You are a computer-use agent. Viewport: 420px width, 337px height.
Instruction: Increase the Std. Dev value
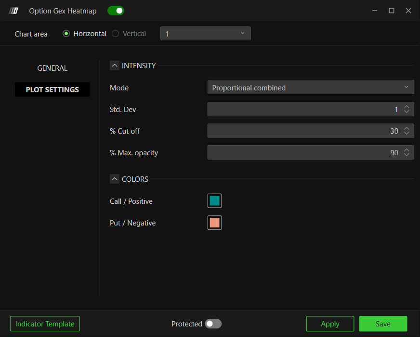(x=407, y=107)
